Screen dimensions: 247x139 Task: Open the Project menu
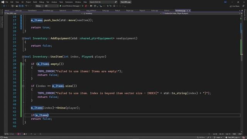click(28, 2)
